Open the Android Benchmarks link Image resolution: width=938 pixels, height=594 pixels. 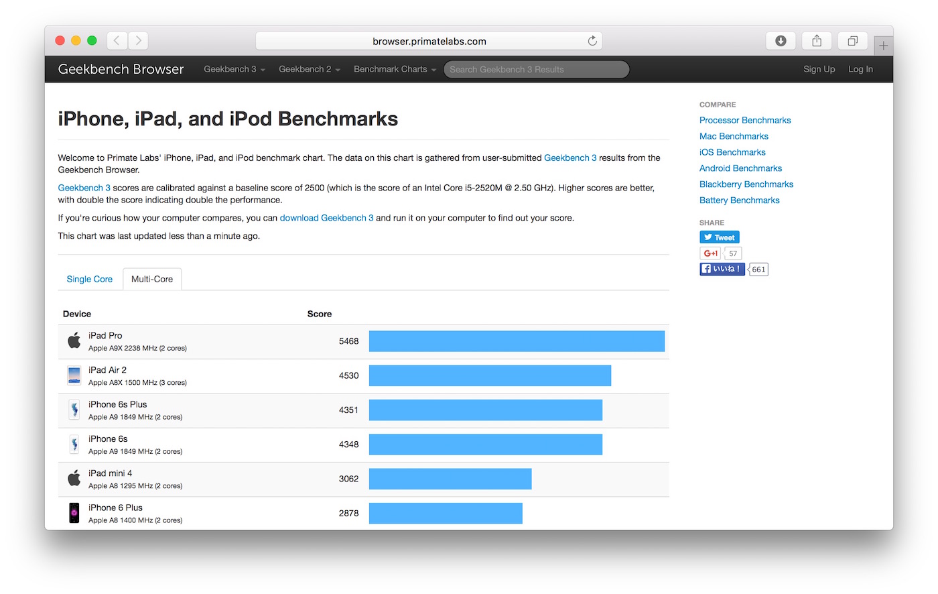740,168
